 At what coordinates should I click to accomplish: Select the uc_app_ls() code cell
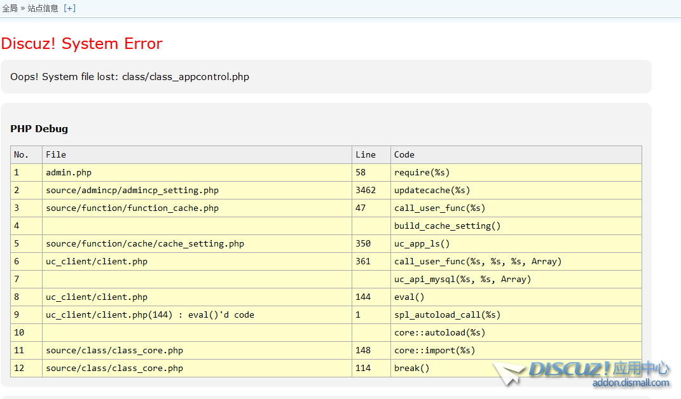click(516, 243)
